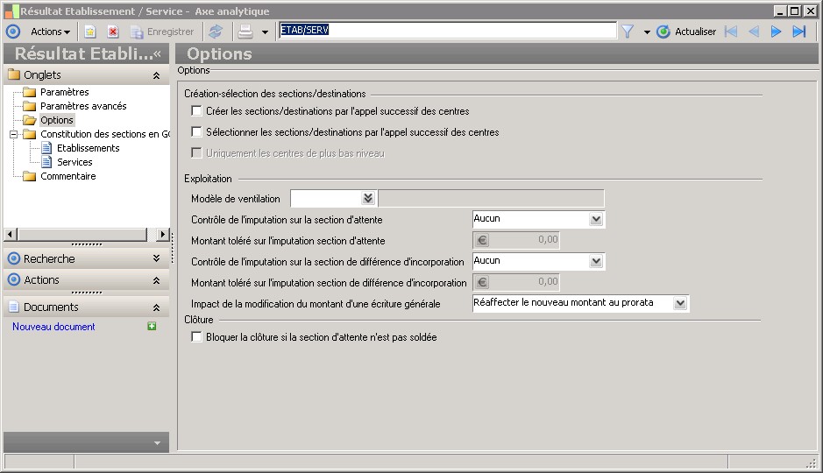Click the Actions section round icon
The image size is (823, 473).
[x=14, y=280]
